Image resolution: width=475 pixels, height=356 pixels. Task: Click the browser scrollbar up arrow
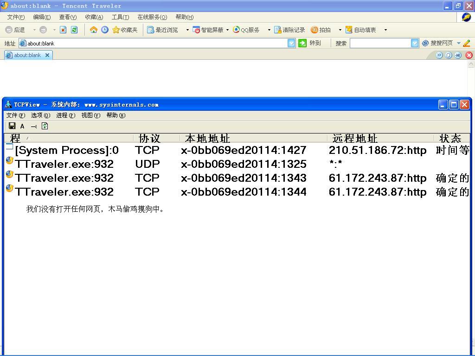click(471, 64)
